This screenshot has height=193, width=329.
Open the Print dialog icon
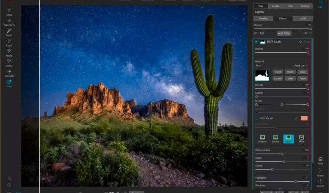(x=320, y=160)
